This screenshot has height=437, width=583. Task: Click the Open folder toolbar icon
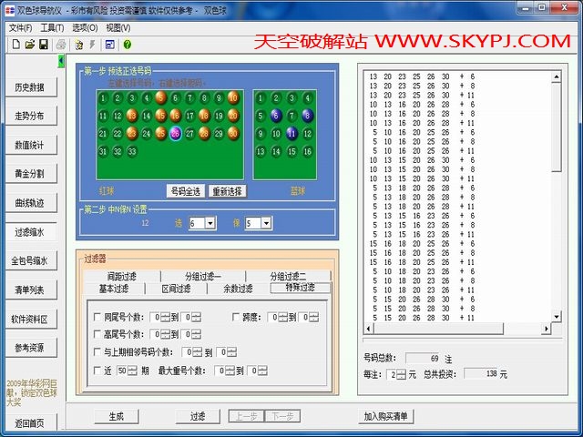29,44
